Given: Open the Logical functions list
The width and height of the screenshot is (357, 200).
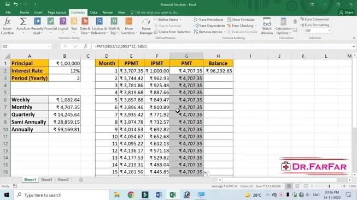Looking at the screenshot, I should point(63,26).
